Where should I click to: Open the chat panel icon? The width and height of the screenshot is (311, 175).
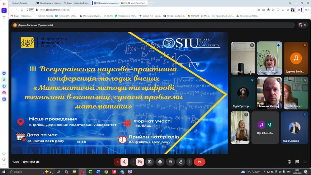(x=297, y=162)
